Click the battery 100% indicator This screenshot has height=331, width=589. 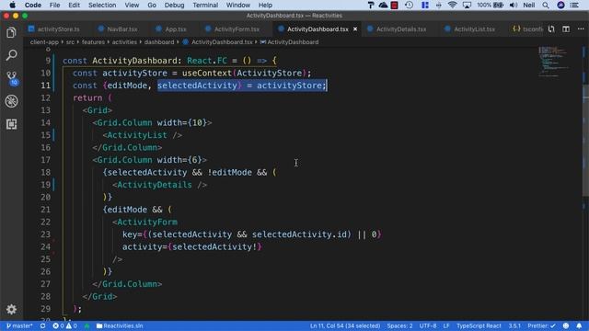[x=491, y=5]
